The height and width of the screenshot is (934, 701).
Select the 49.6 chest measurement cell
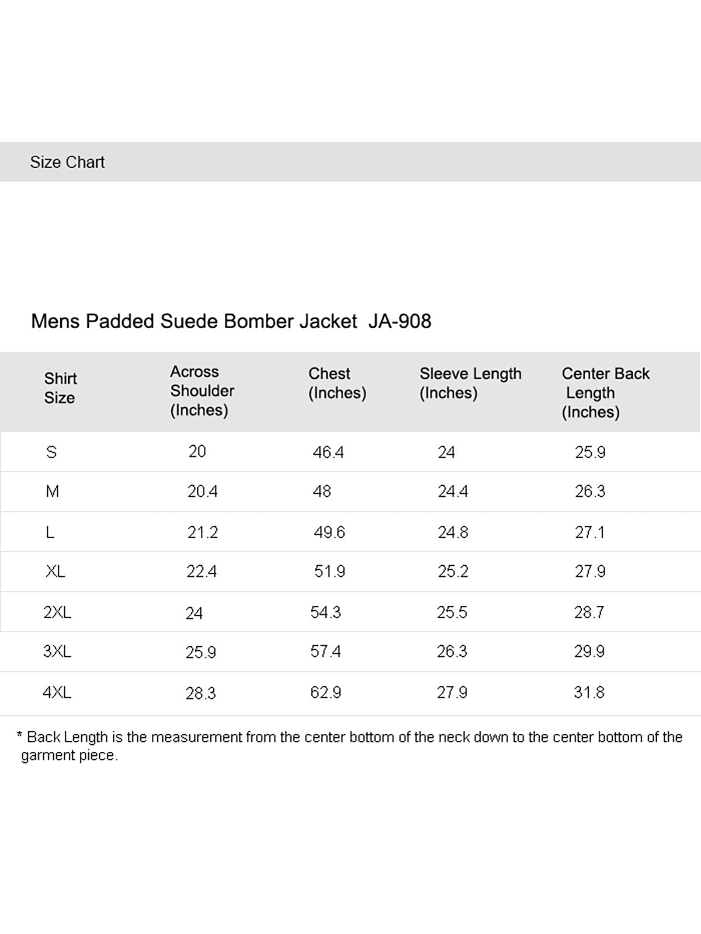tap(329, 532)
